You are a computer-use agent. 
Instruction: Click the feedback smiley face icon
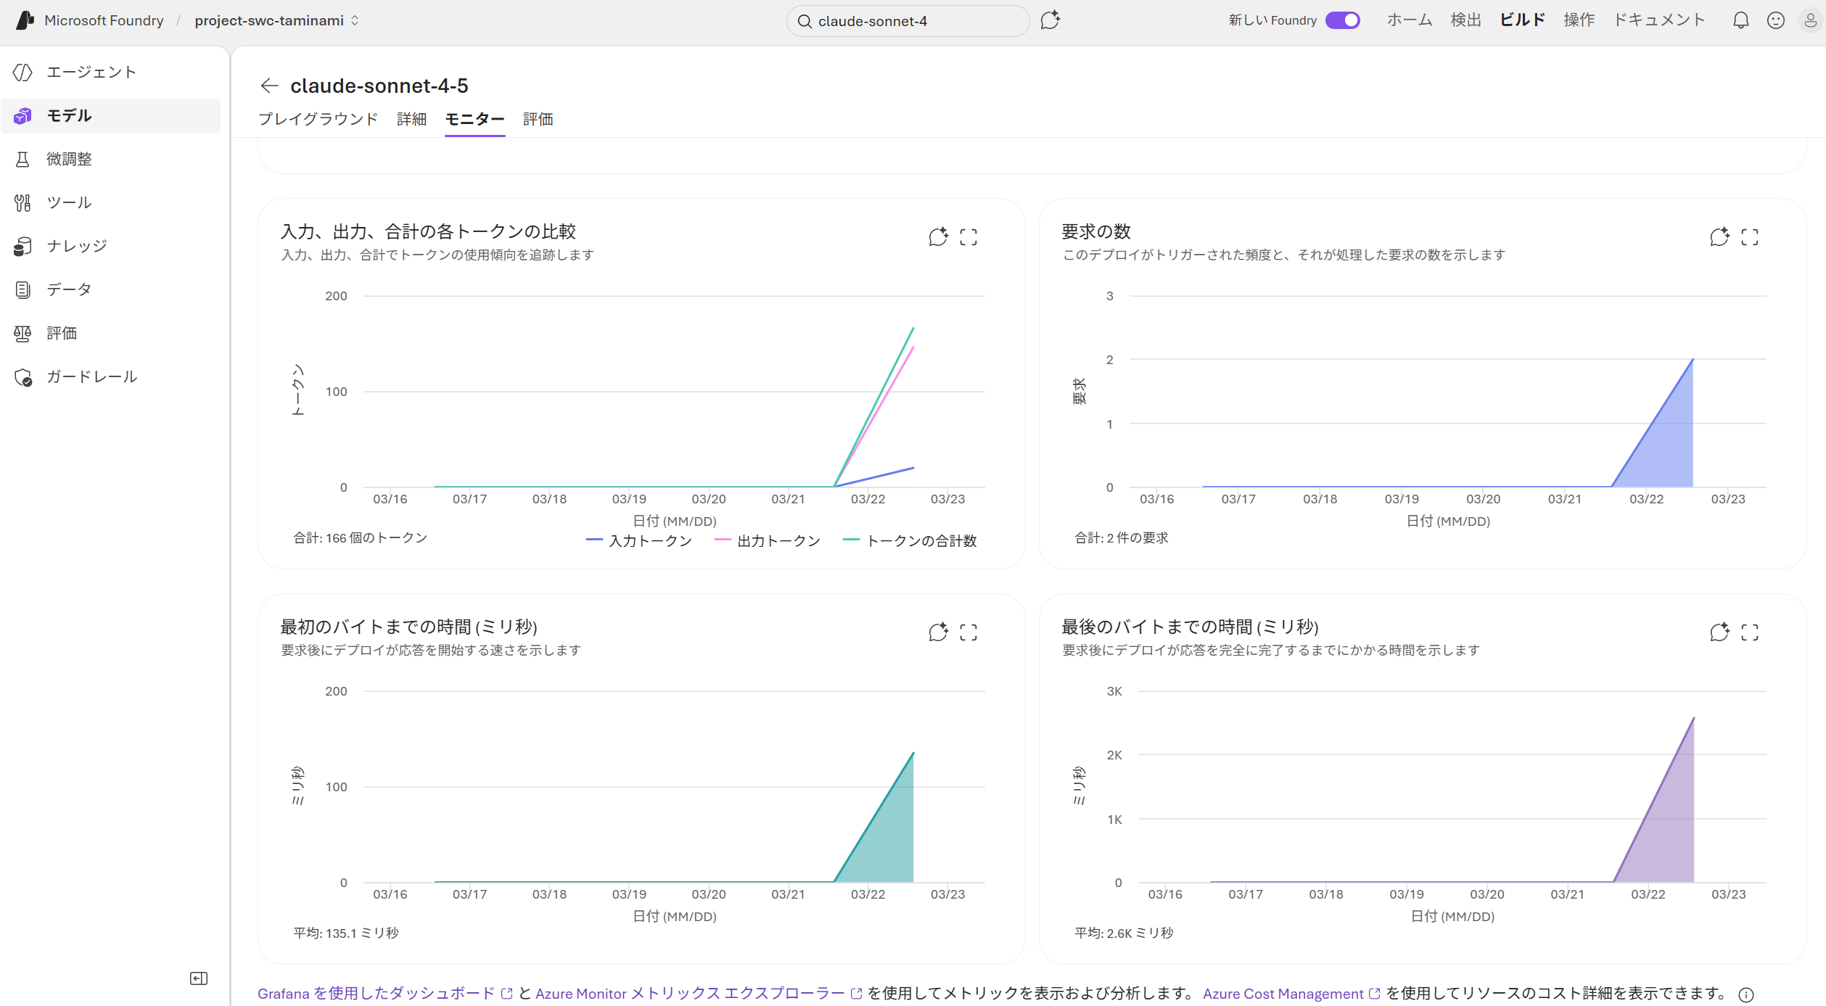coord(1775,20)
